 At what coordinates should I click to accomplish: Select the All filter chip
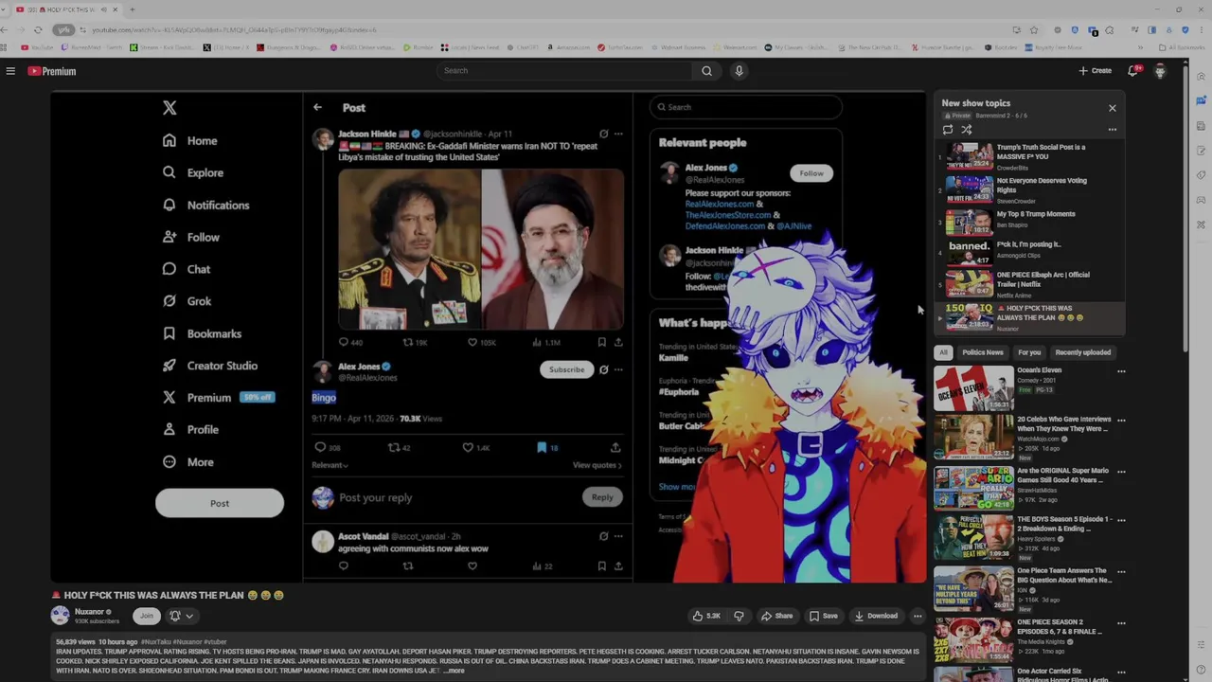pos(943,352)
